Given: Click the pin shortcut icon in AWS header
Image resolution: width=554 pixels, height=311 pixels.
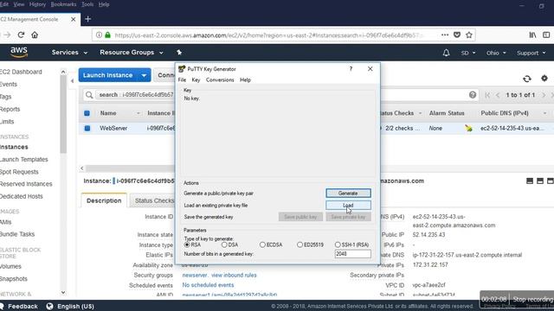Looking at the screenshot, I should 179,52.
